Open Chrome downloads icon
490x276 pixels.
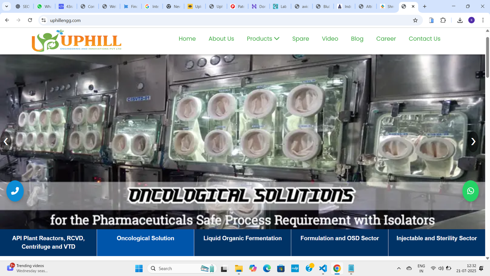coord(460,20)
